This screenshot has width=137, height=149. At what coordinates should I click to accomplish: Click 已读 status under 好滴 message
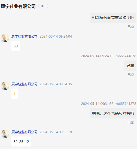pyautogui.click(x=131, y=75)
